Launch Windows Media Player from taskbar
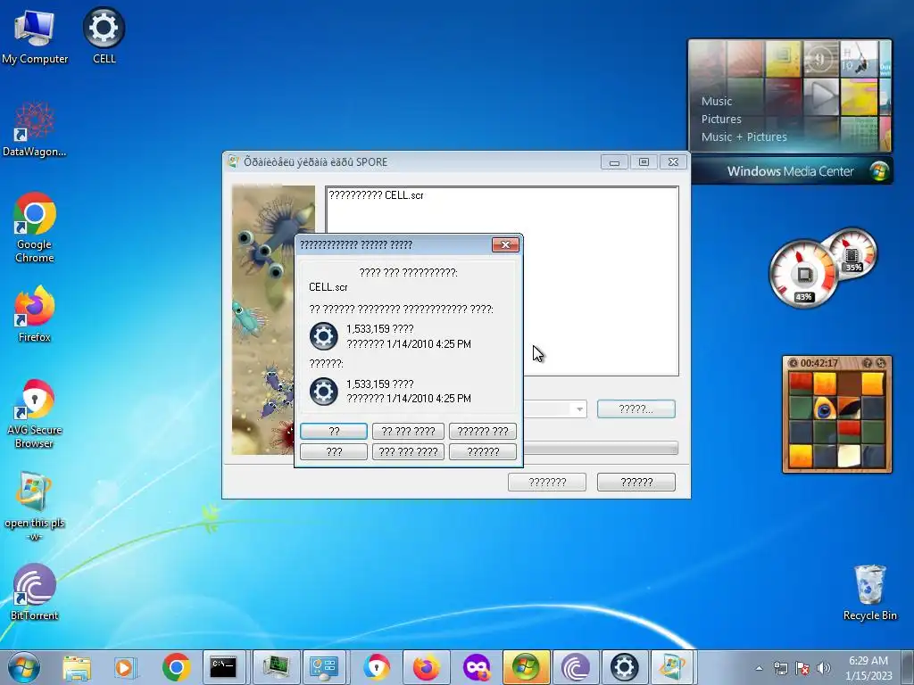 coord(125,667)
